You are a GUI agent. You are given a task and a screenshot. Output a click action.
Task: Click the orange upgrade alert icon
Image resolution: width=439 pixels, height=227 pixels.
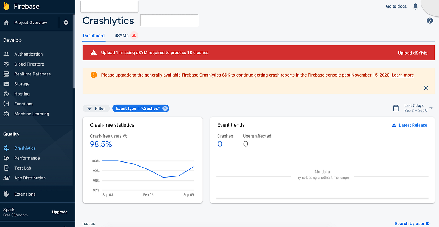94,75
